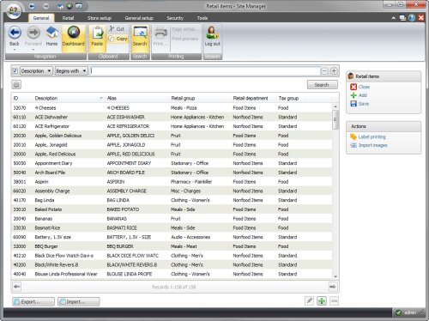Sort by the Retail group column header
429x321 pixels.
pyautogui.click(x=200, y=98)
